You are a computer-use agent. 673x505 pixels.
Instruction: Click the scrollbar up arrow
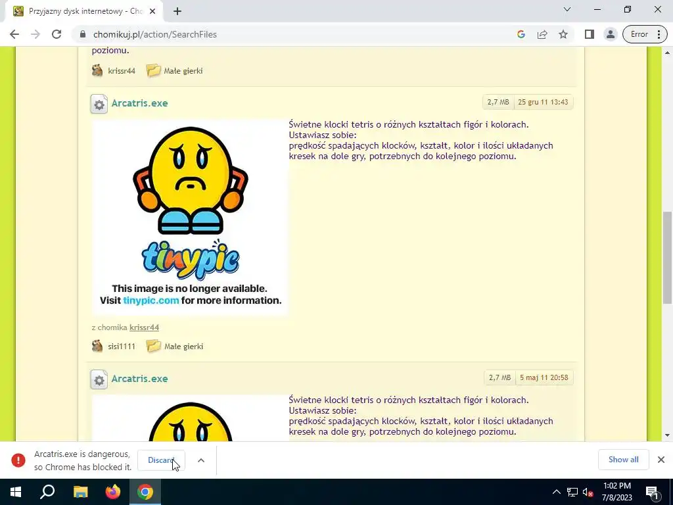click(x=668, y=53)
